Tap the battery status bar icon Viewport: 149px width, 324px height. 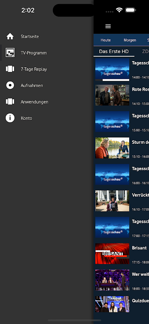tap(130, 10)
